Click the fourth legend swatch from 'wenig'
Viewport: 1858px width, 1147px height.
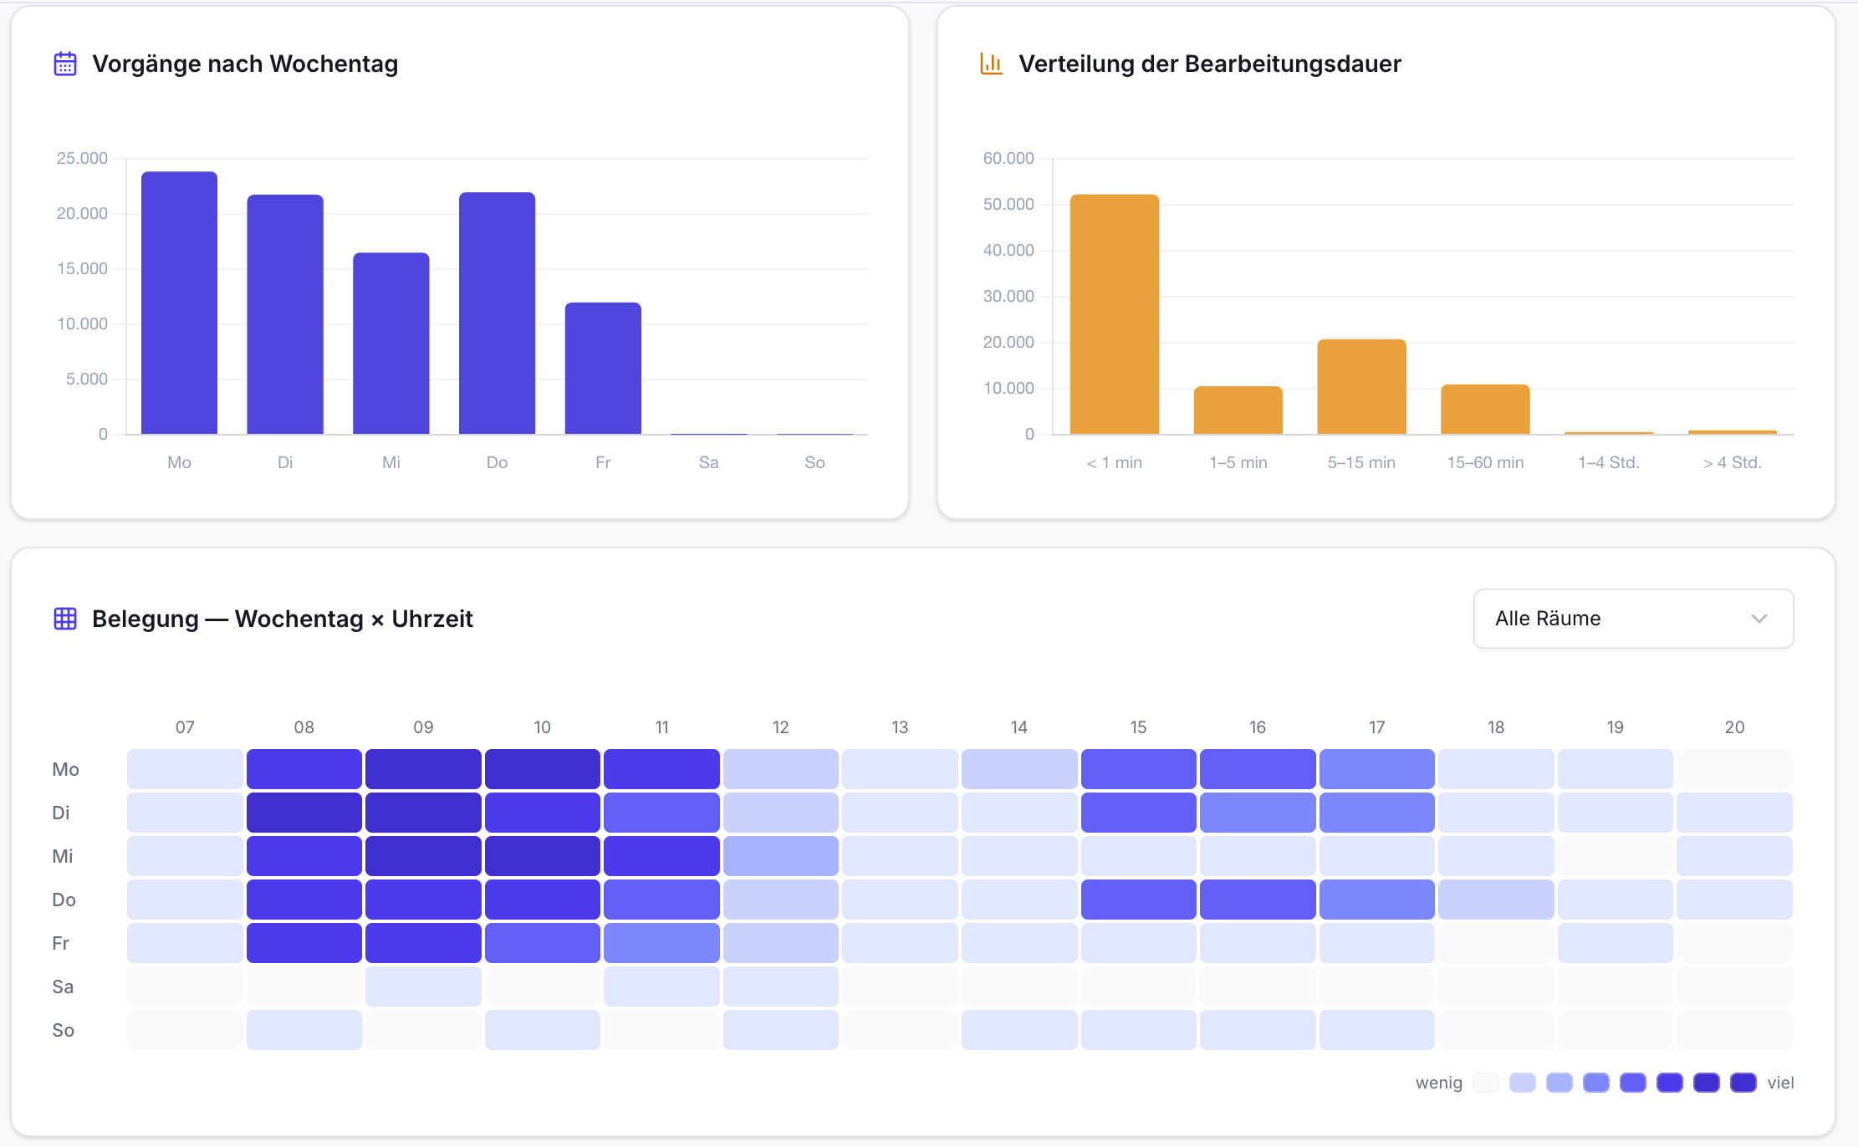(1596, 1083)
